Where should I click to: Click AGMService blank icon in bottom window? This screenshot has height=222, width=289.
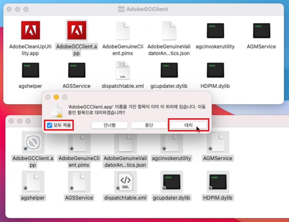point(218,143)
